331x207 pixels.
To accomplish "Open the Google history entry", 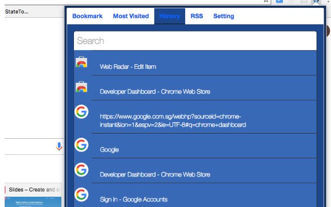I will click(109, 150).
